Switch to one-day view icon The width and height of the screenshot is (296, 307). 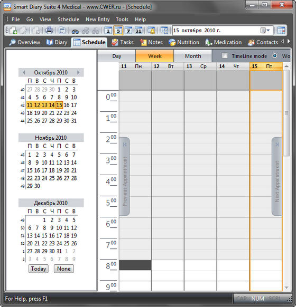point(108,31)
